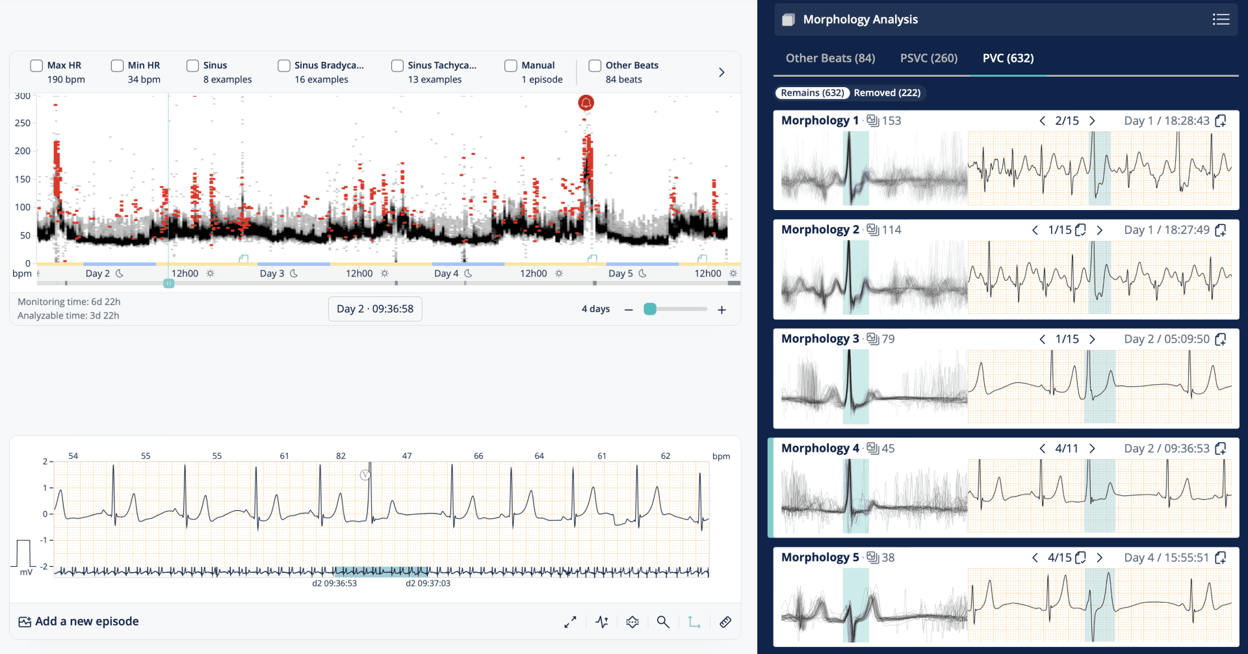Switch to the PSVC tab
The height and width of the screenshot is (654, 1248).
(x=928, y=58)
